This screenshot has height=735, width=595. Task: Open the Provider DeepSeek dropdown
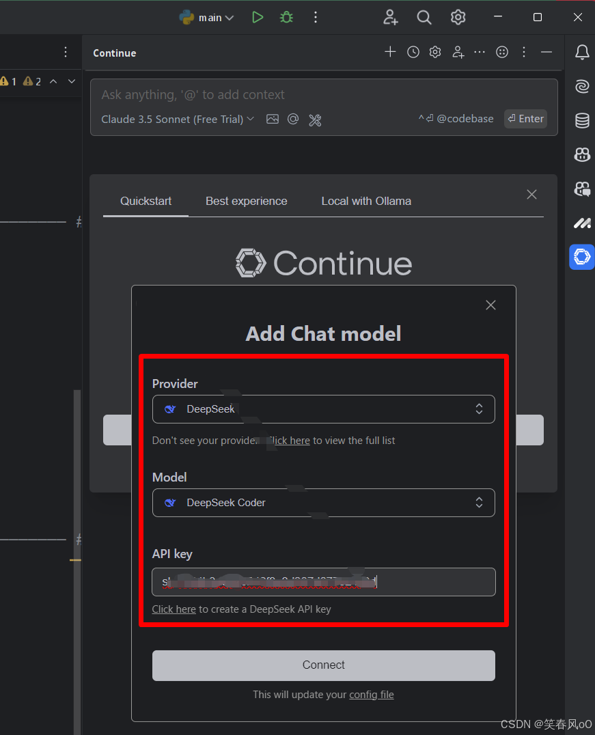click(x=324, y=409)
